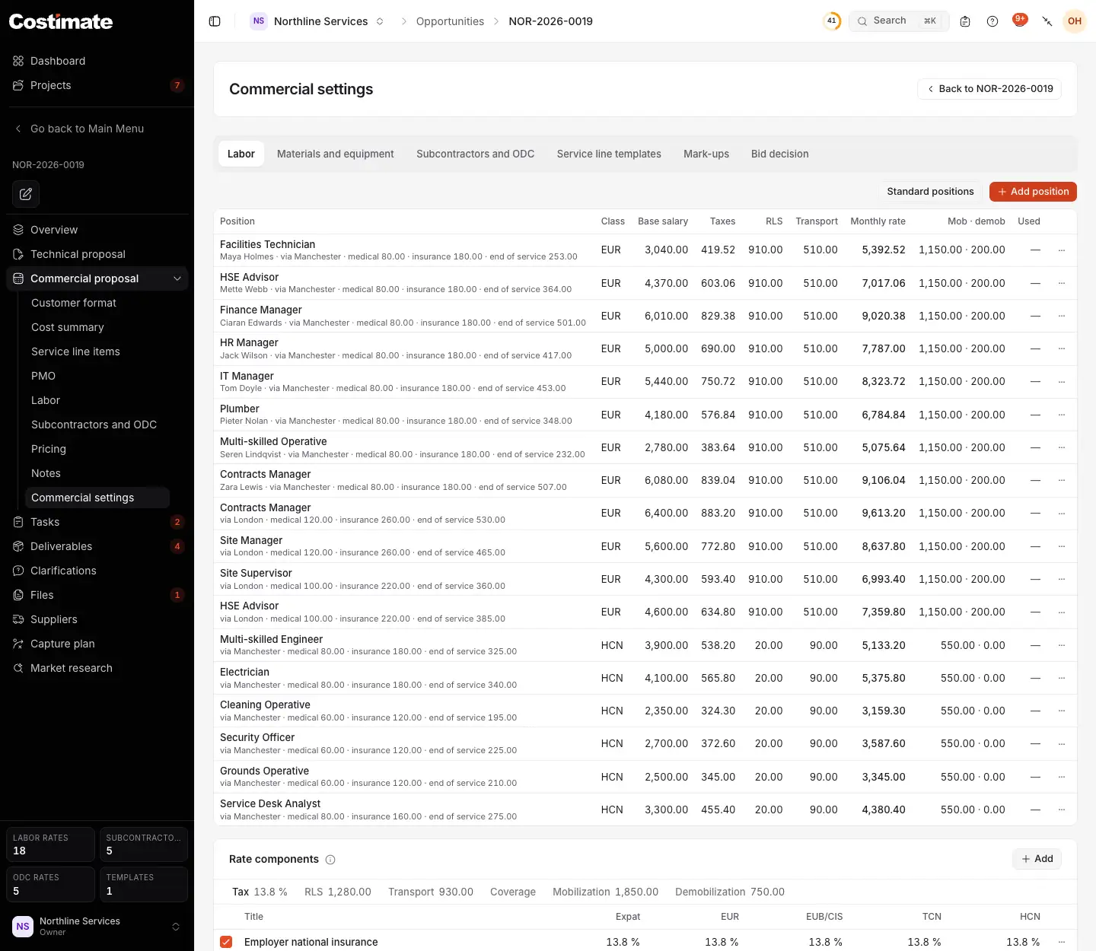Open Files in sidebar

[x=97, y=595]
